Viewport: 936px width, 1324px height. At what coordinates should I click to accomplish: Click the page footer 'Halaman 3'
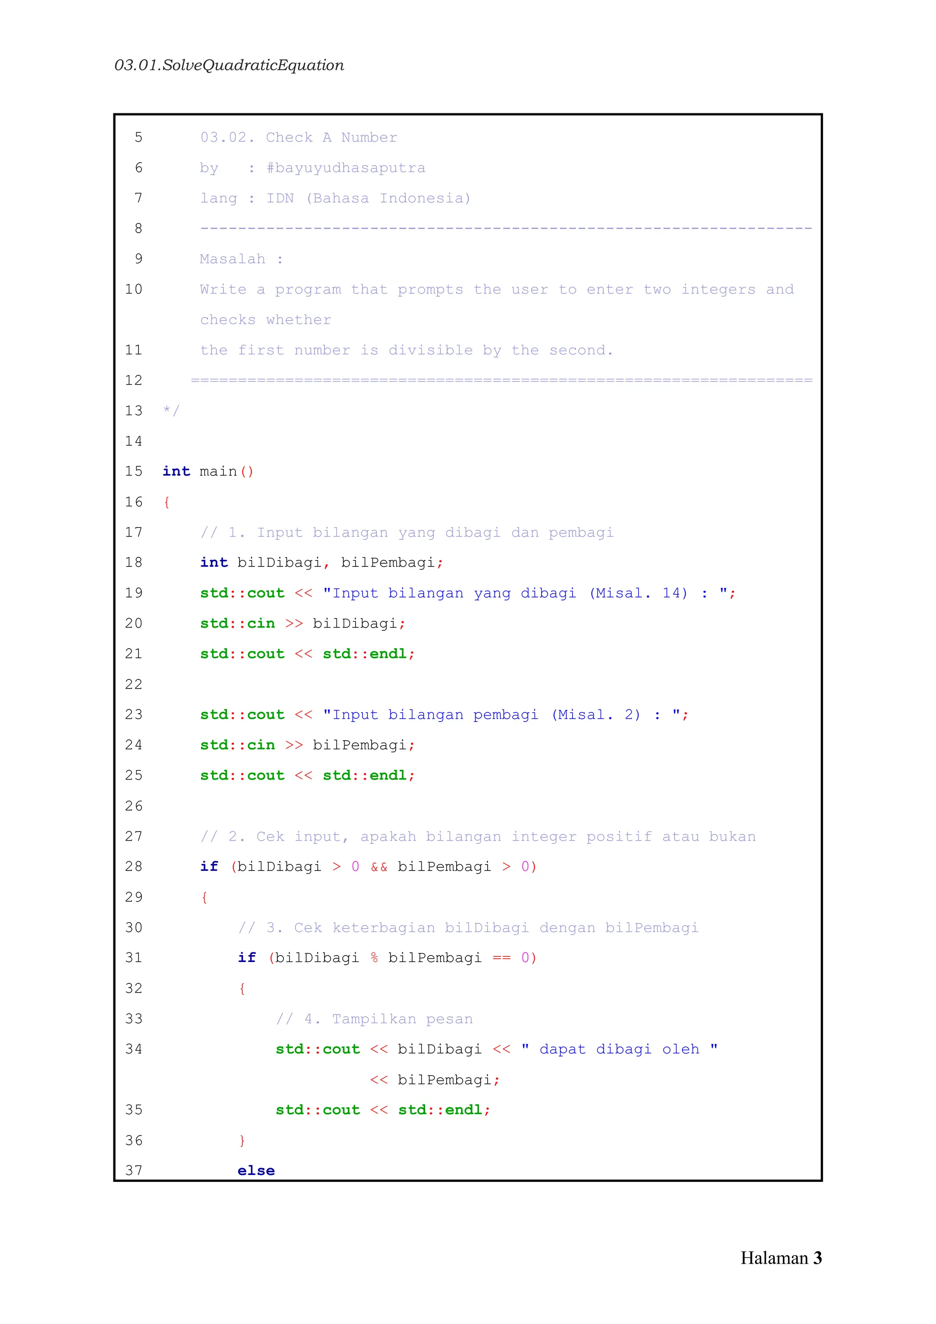pyautogui.click(x=781, y=1258)
